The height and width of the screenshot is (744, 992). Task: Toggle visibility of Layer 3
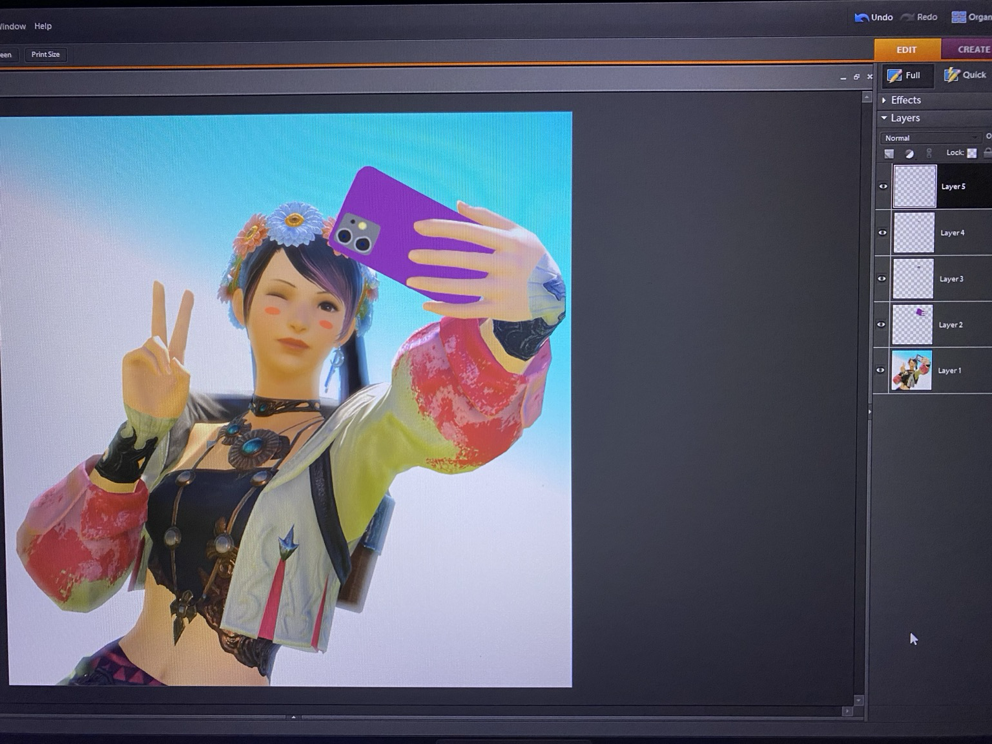click(x=882, y=278)
